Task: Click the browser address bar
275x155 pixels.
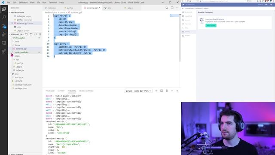Action: (223, 1)
